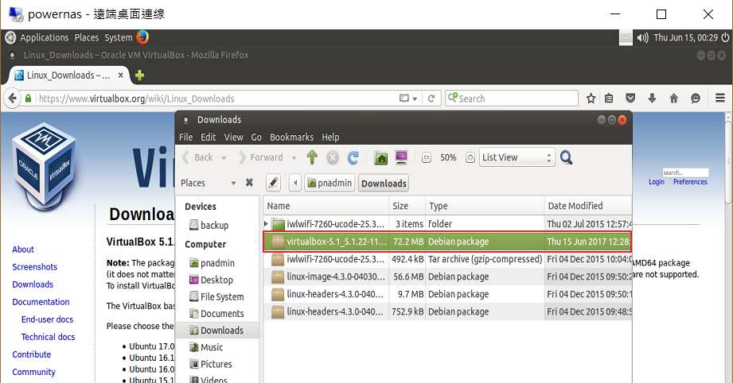Reset file list zoom to normal size
This screenshot has height=383, width=733.
(470, 157)
